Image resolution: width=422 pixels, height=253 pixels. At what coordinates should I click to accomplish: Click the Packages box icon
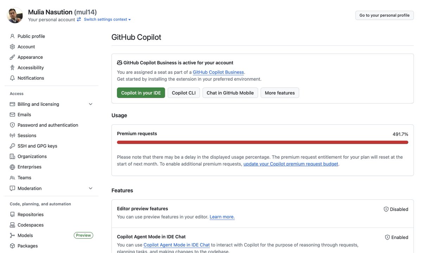(x=12, y=246)
